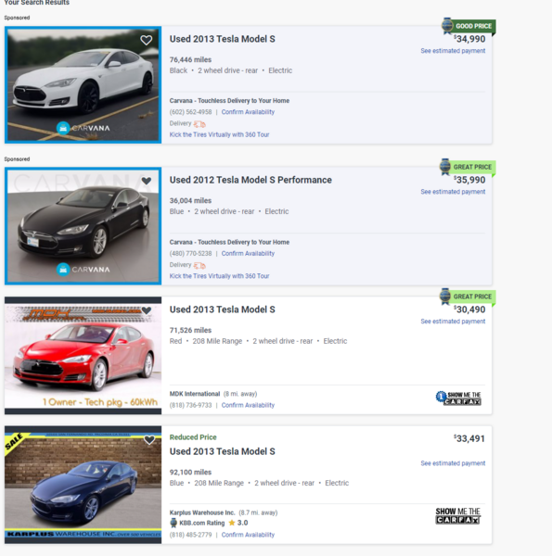Image resolution: width=552 pixels, height=556 pixels.
Task: Open the red Tesla Model S photo
Action: click(x=83, y=355)
